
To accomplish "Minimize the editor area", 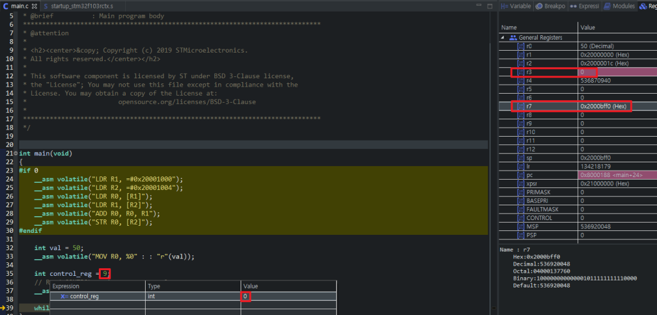I will click(480, 6).
